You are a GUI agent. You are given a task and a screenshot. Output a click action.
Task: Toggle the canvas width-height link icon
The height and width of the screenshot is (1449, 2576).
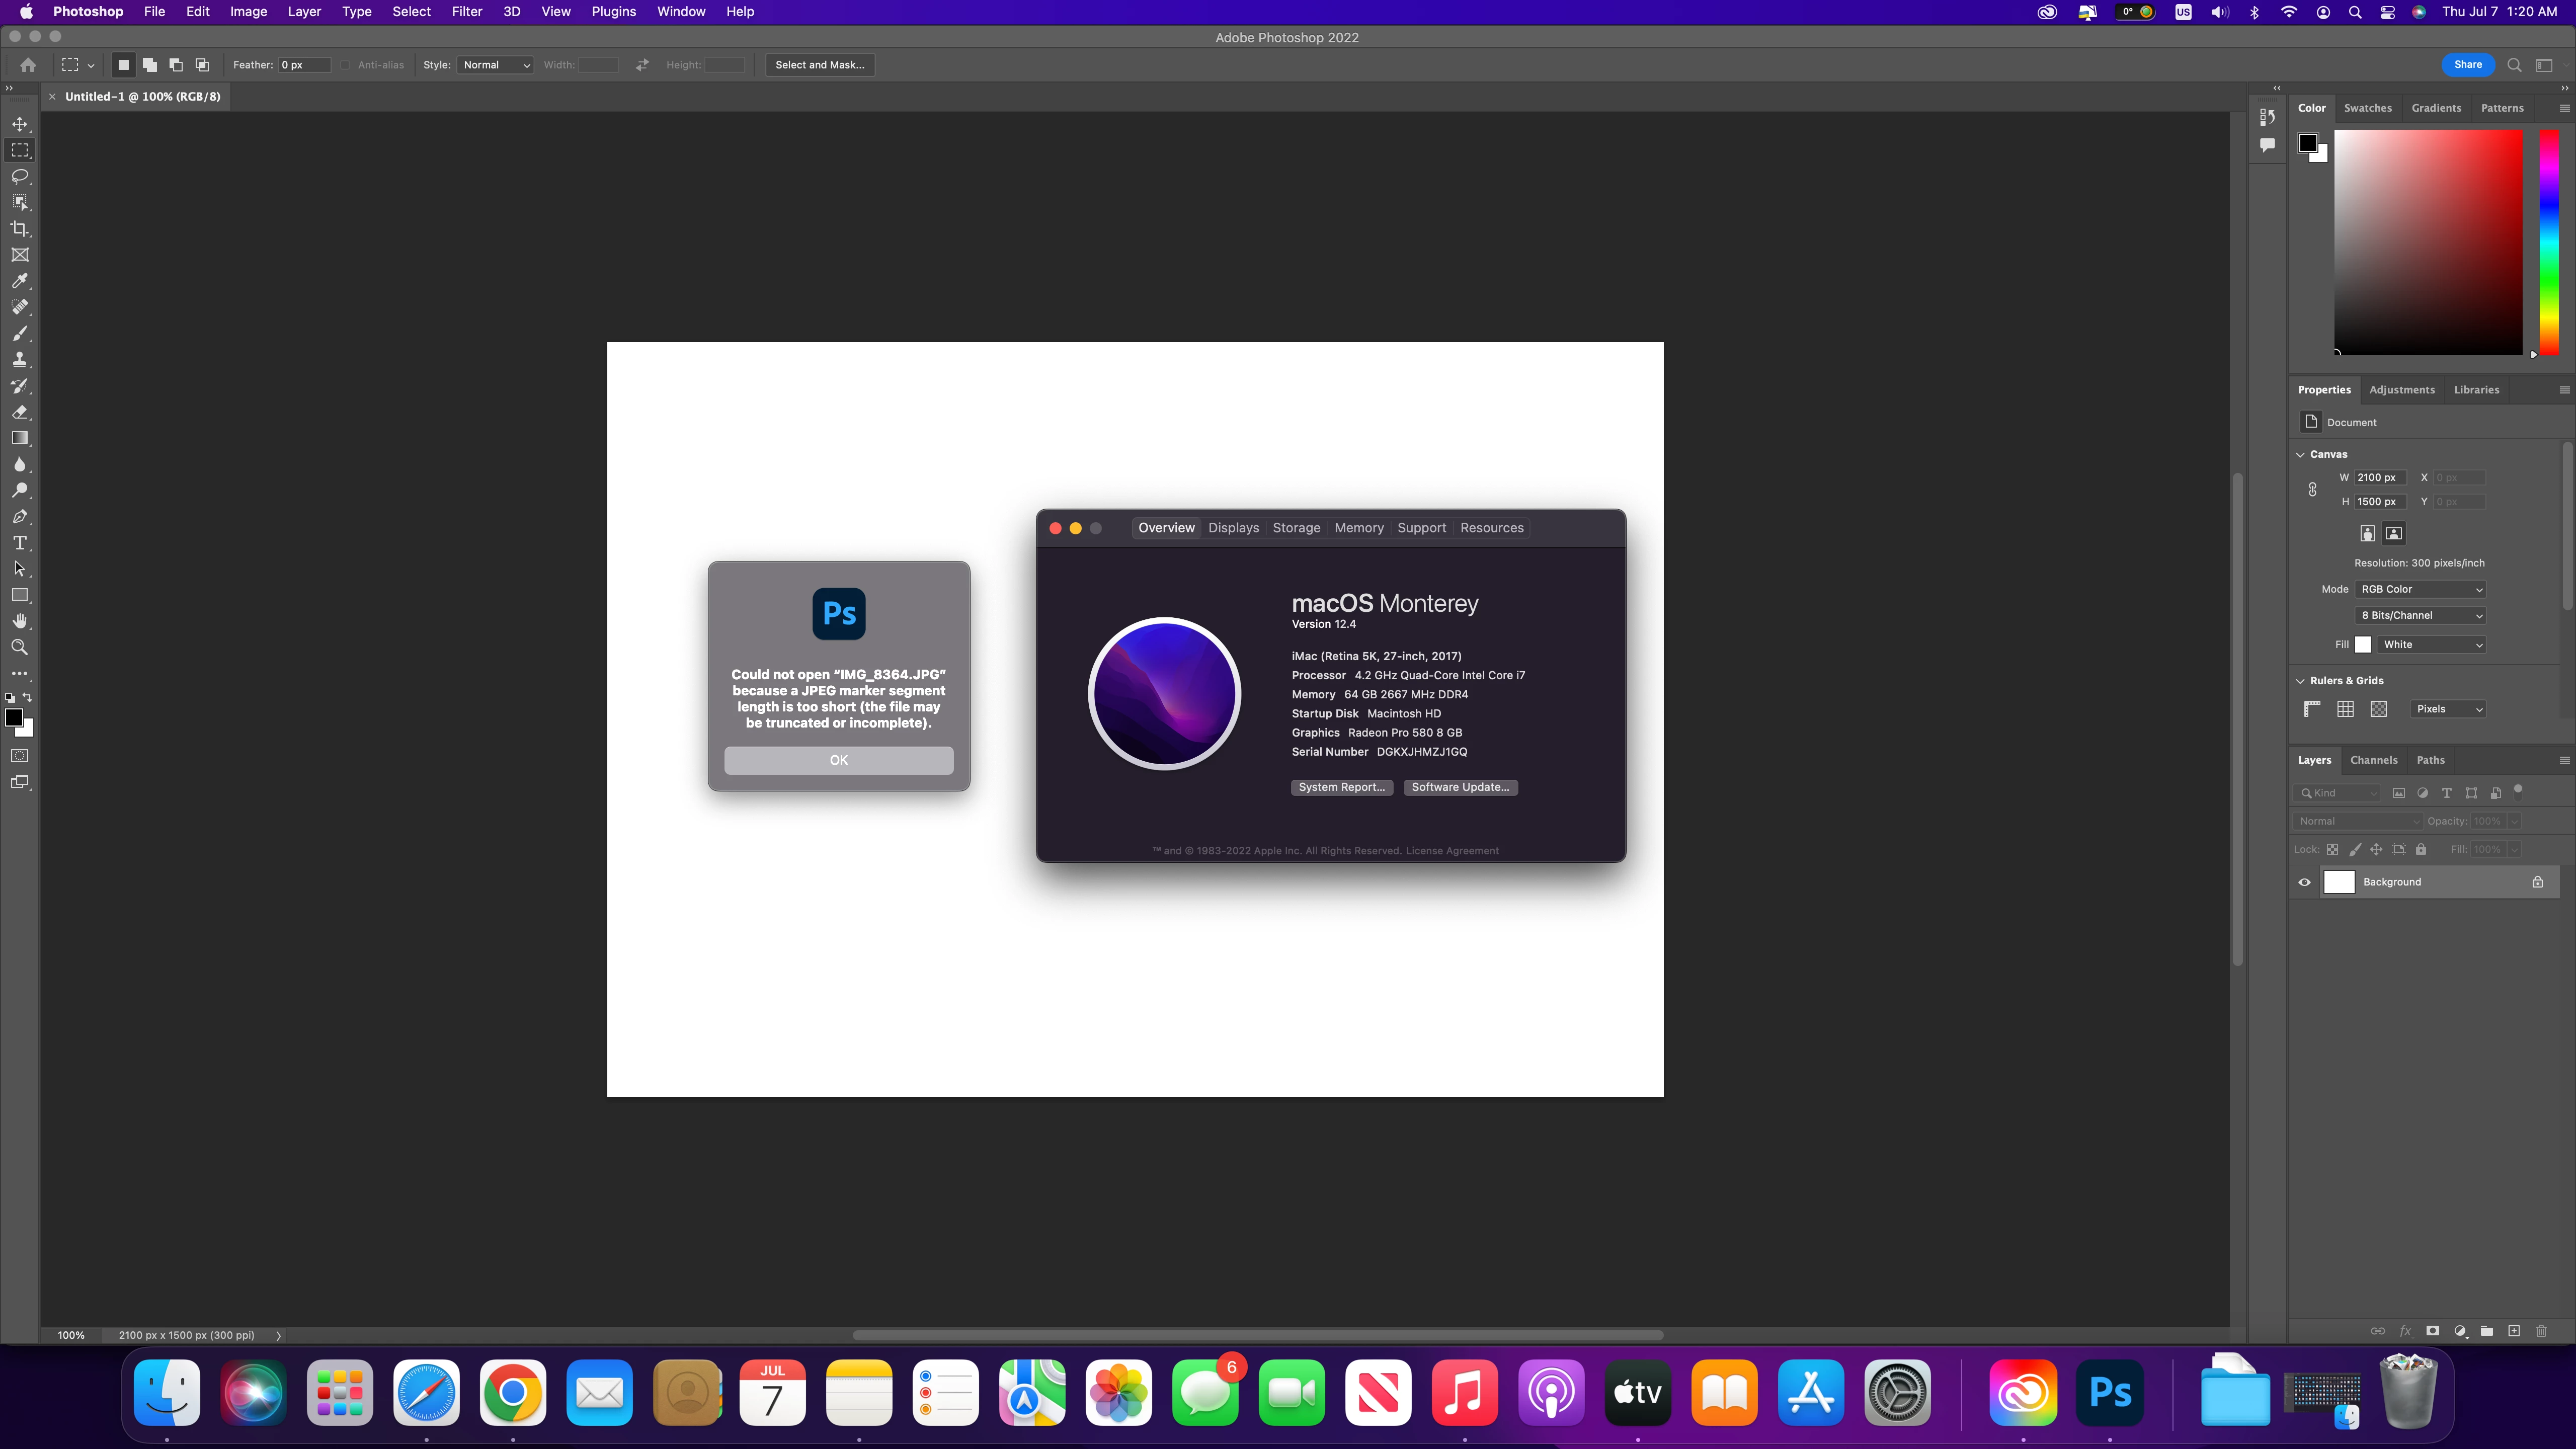coord(2312,489)
